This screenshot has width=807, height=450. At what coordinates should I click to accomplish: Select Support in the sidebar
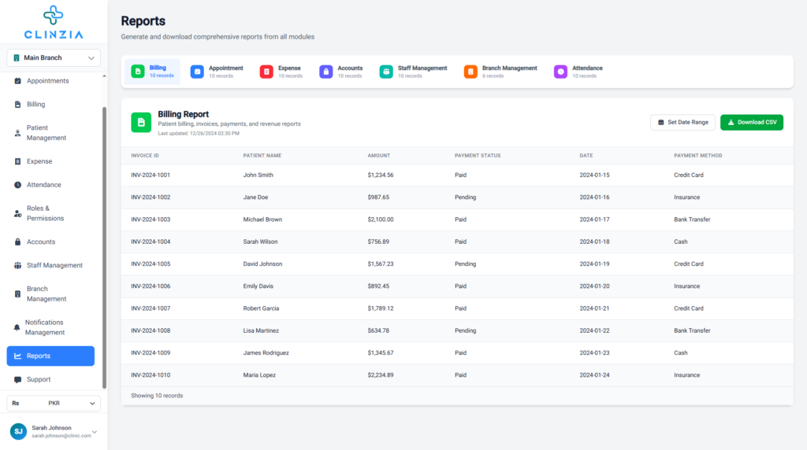tap(38, 379)
